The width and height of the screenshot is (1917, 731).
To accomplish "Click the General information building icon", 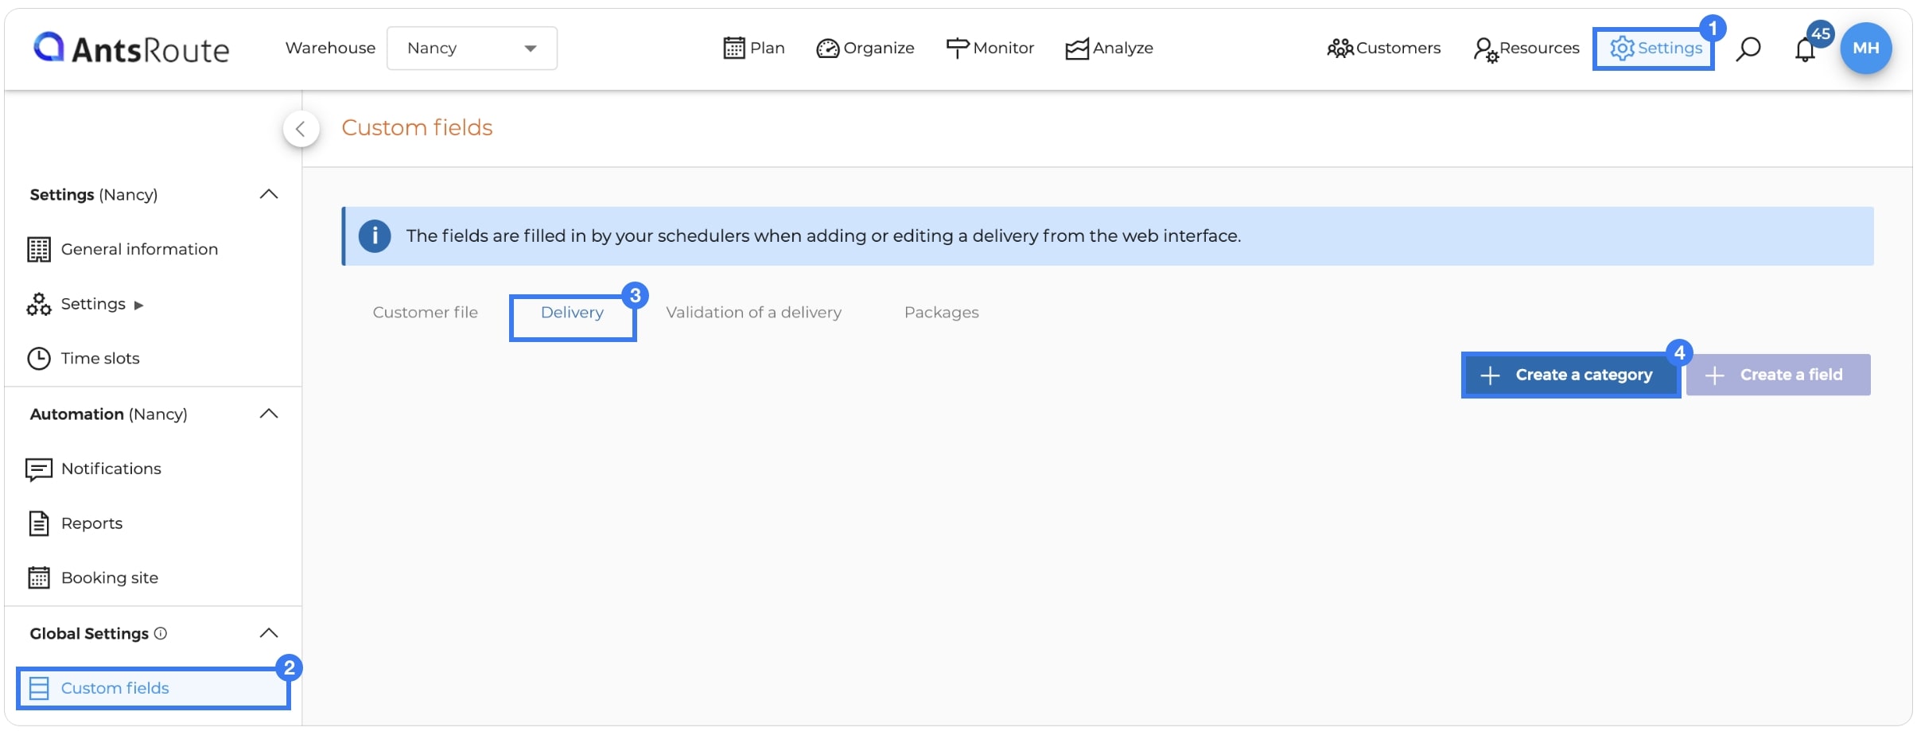I will click(x=39, y=250).
